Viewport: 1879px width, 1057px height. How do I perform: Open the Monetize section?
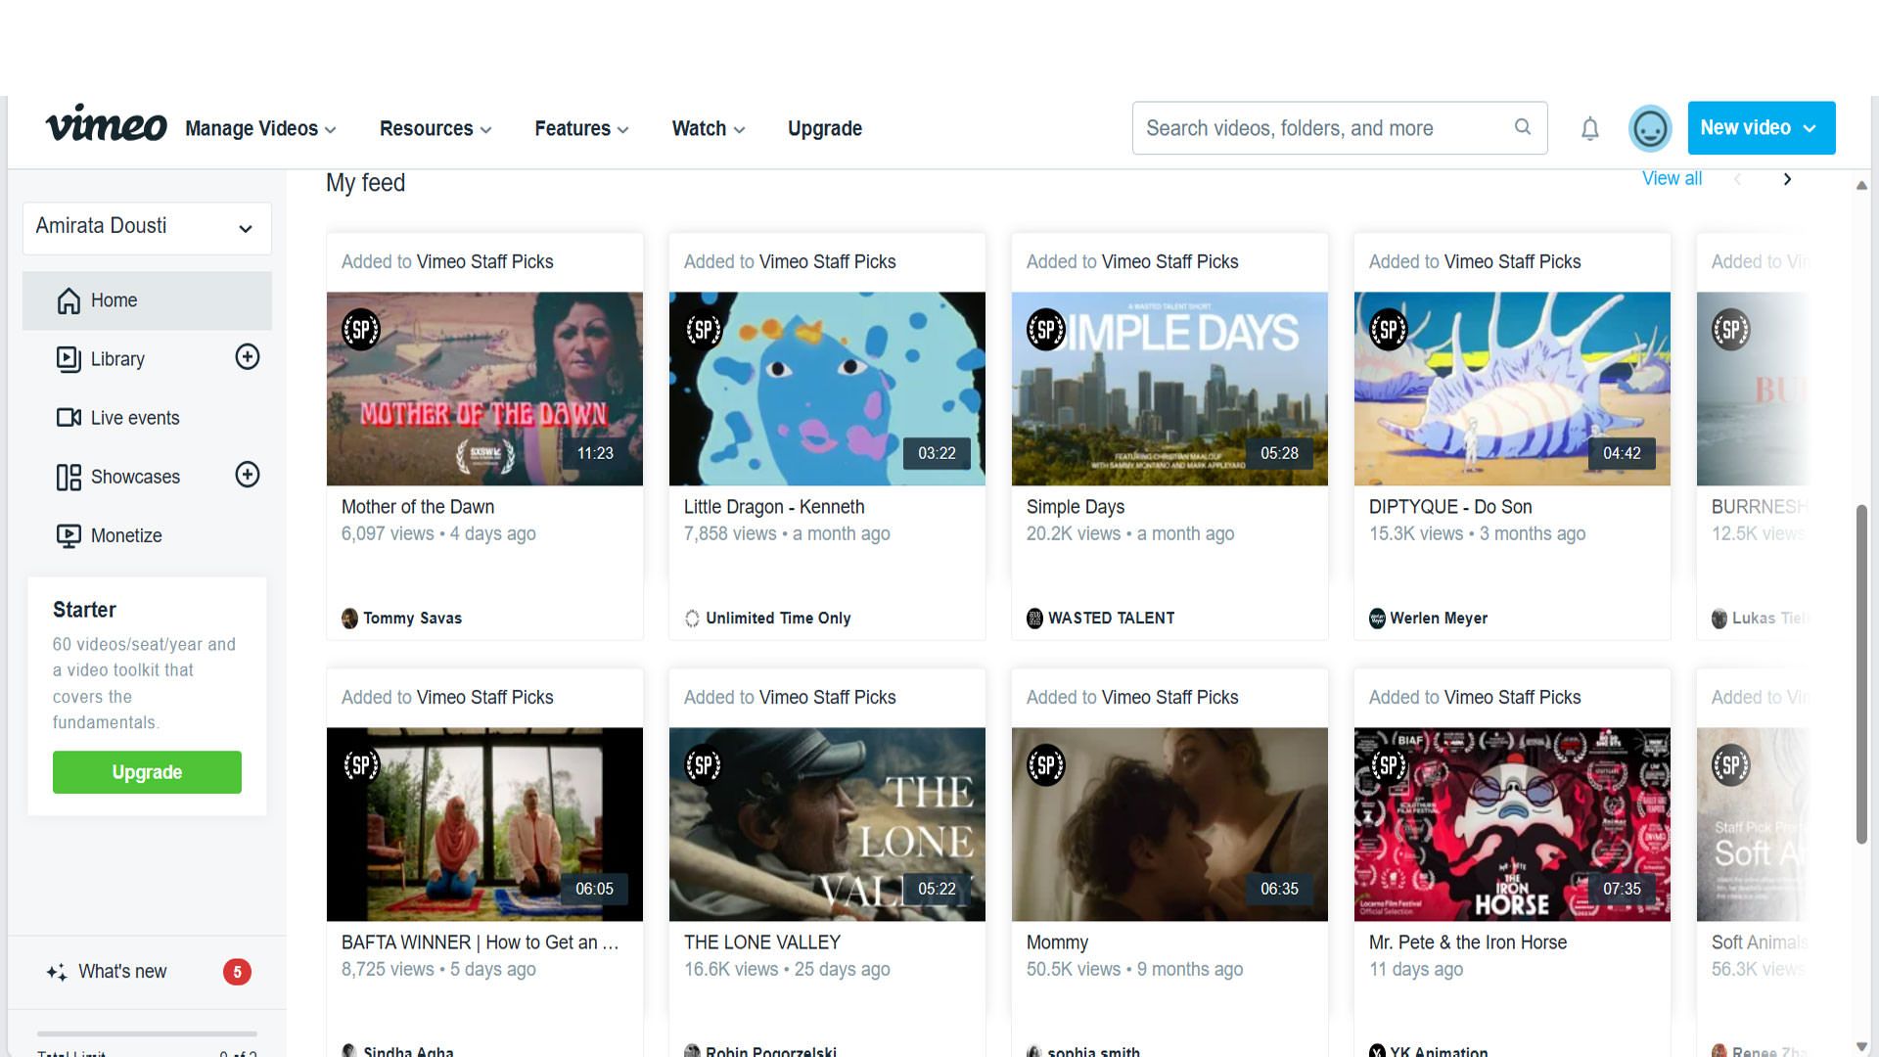125,535
